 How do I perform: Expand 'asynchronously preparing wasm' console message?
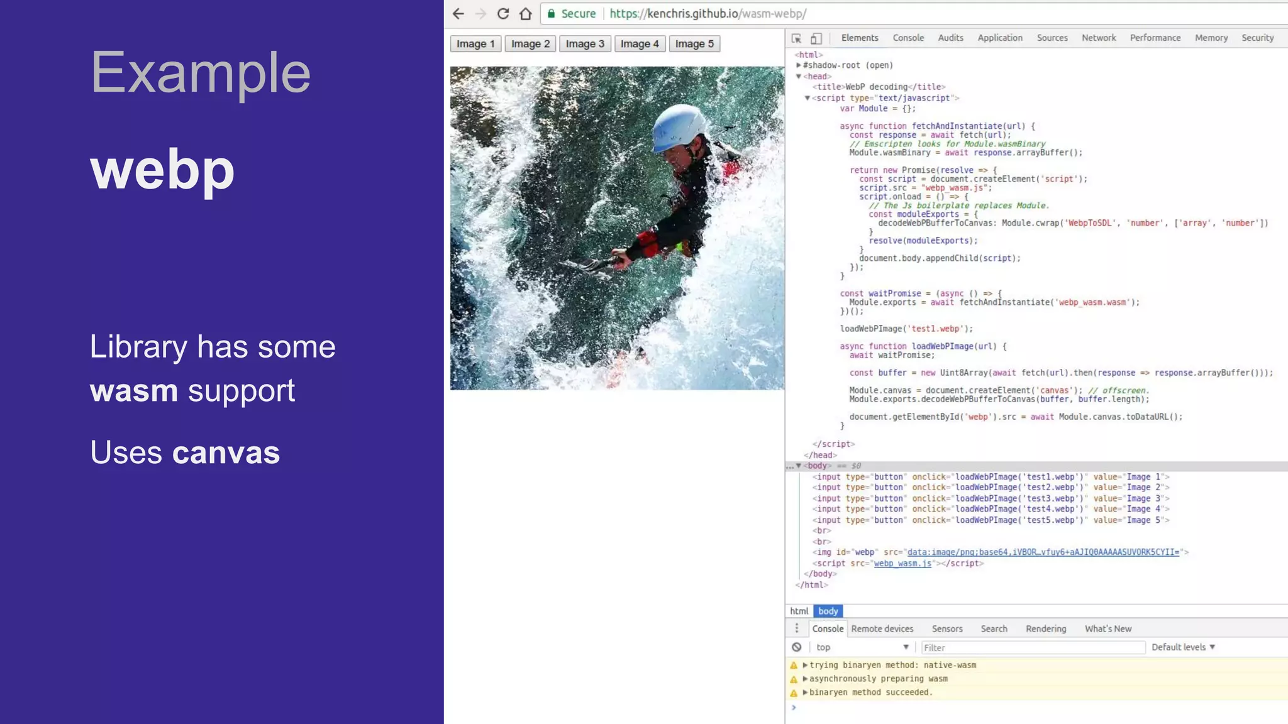point(805,679)
